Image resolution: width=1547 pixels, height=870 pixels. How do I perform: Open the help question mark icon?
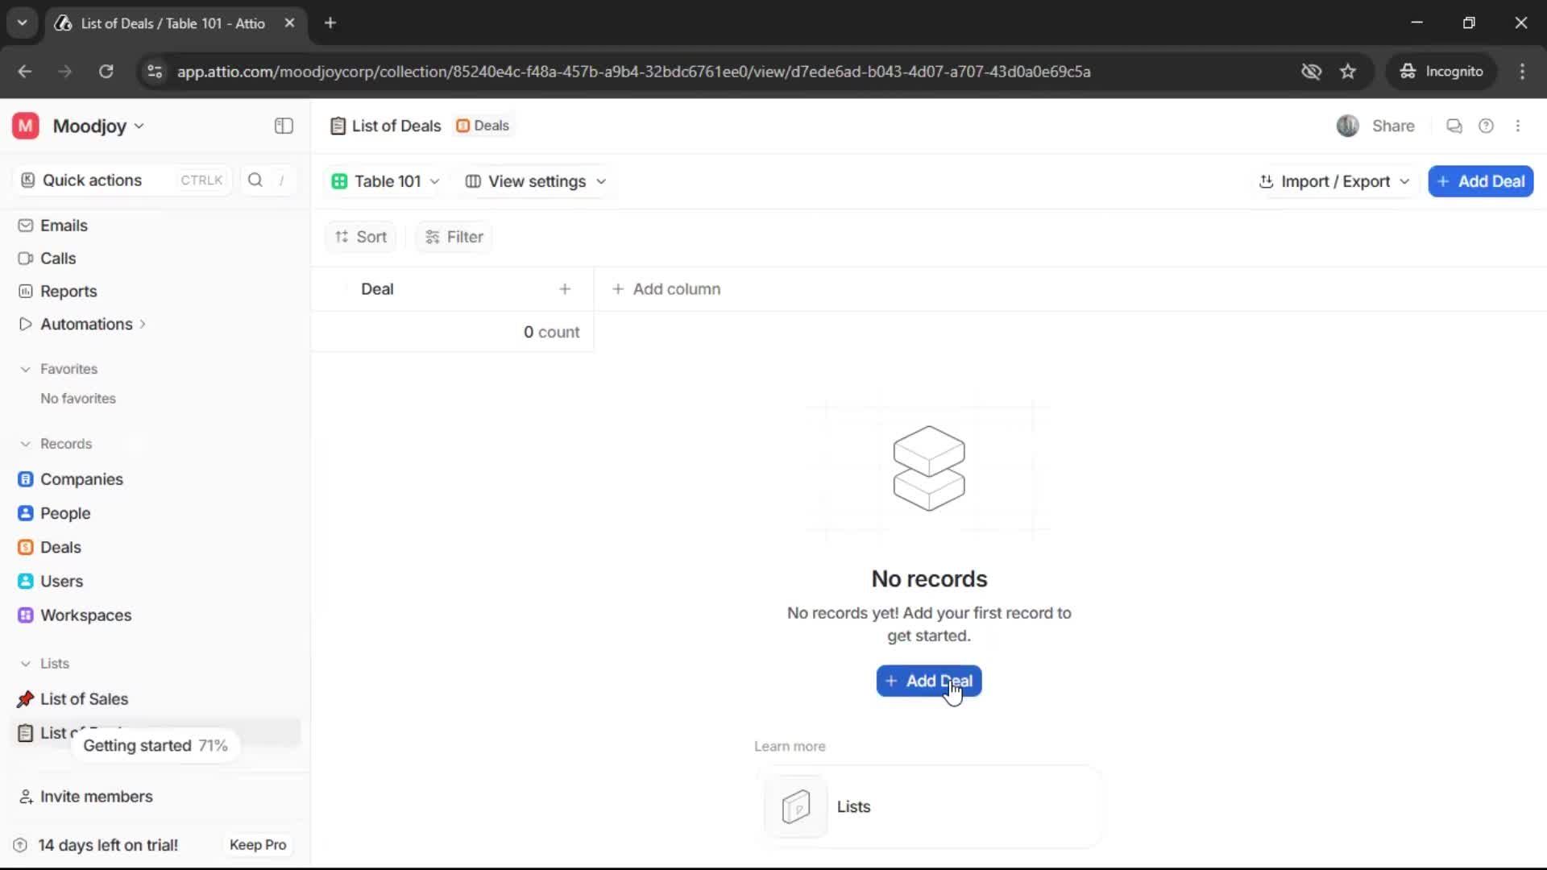pos(1487,126)
